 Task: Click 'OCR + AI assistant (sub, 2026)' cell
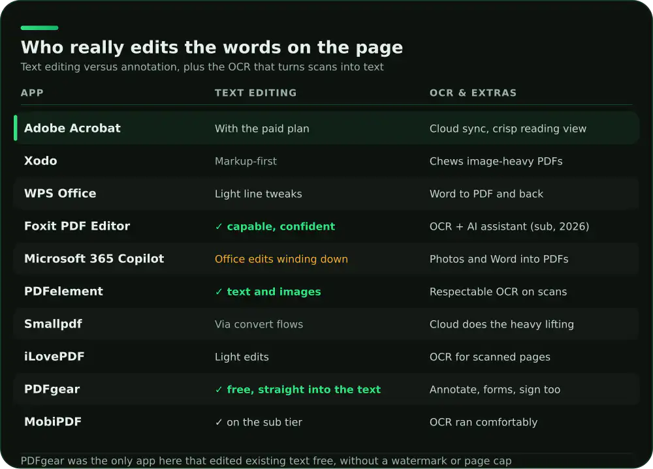[x=509, y=226]
